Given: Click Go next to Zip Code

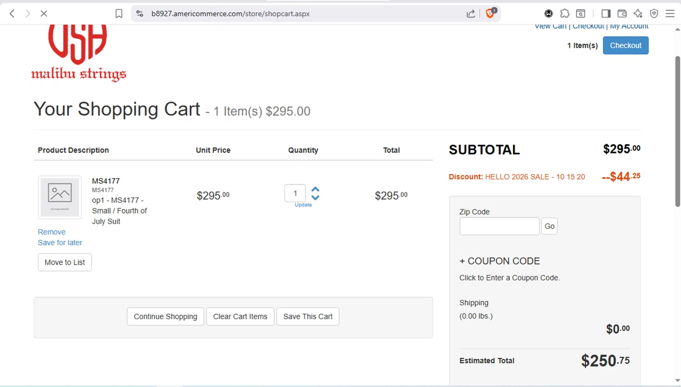Looking at the screenshot, I should pos(549,226).
